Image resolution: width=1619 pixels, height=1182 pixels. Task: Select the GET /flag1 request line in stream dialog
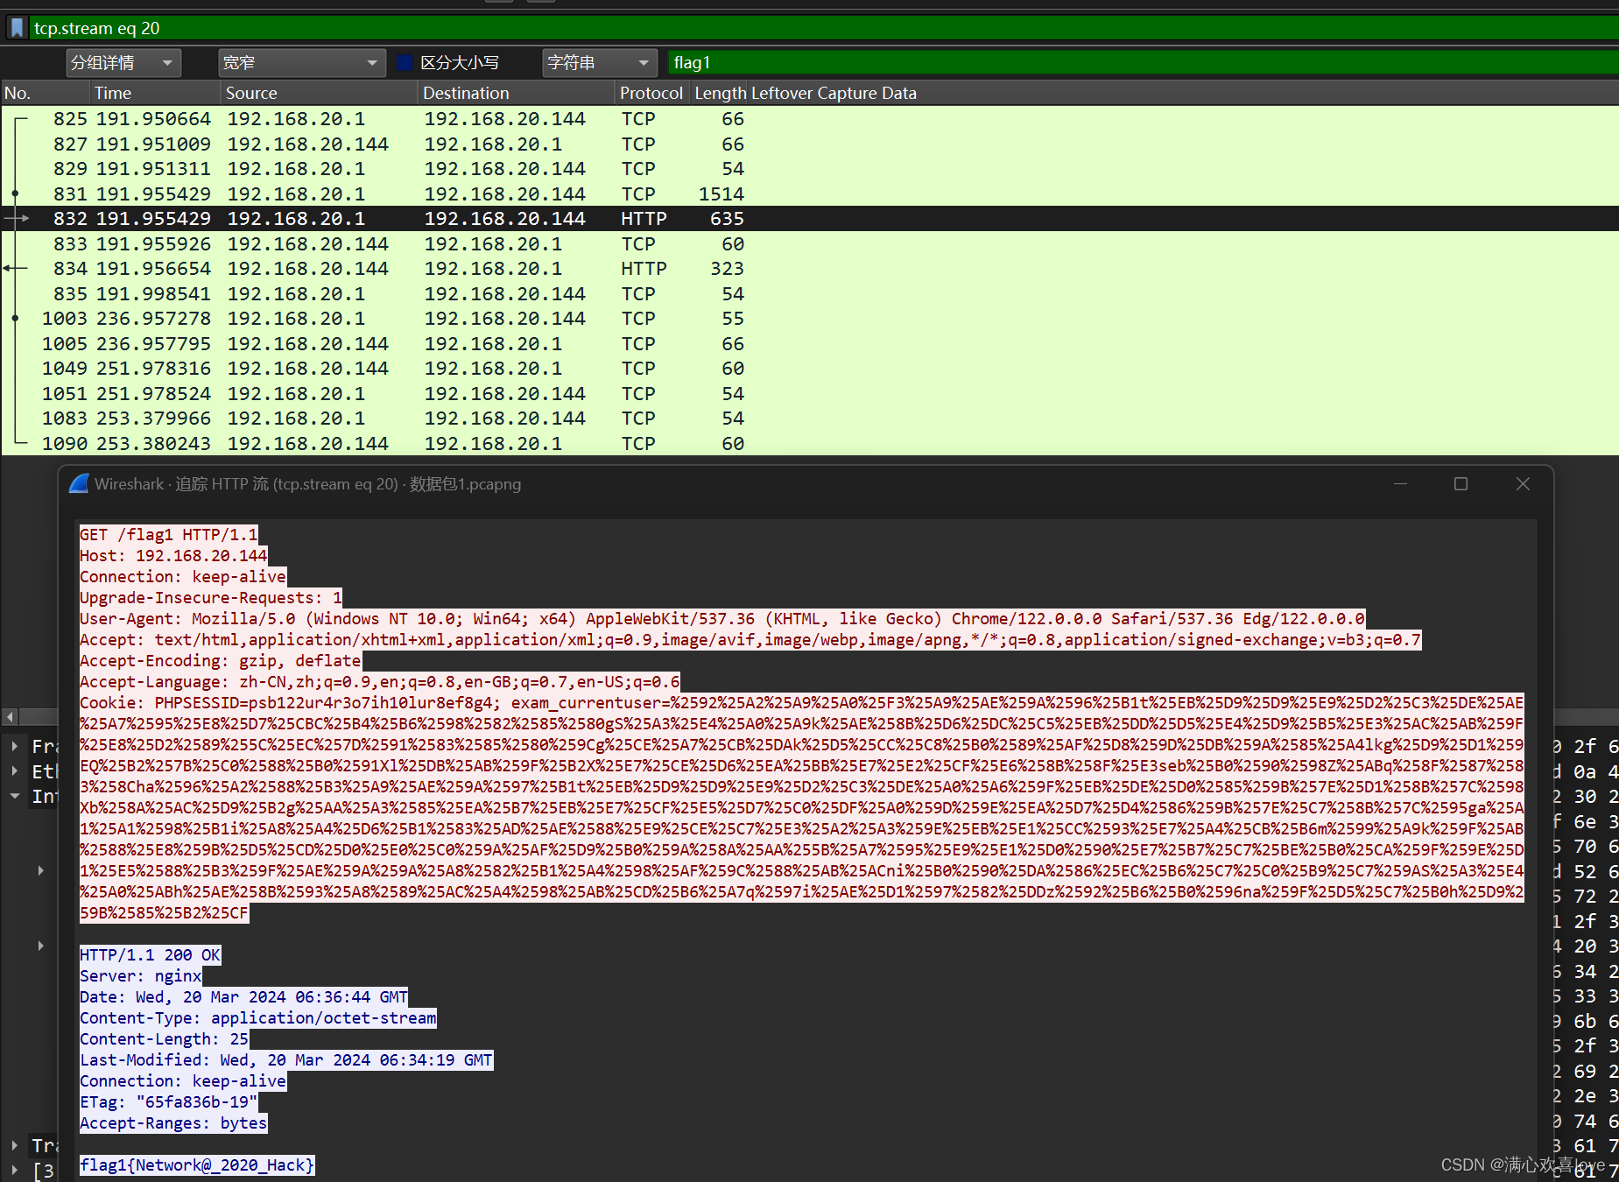point(167,534)
